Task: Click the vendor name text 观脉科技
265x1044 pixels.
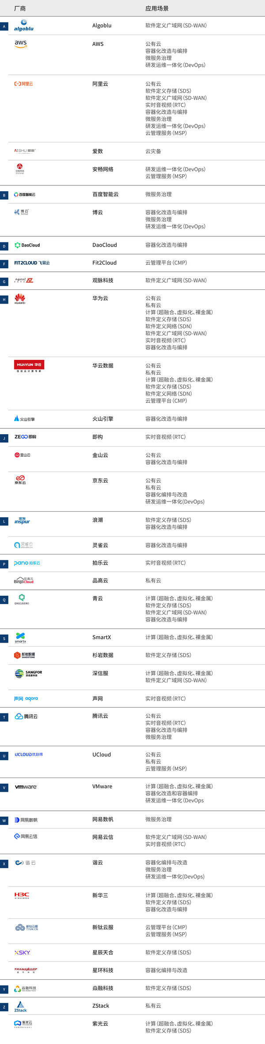Action: click(x=103, y=280)
